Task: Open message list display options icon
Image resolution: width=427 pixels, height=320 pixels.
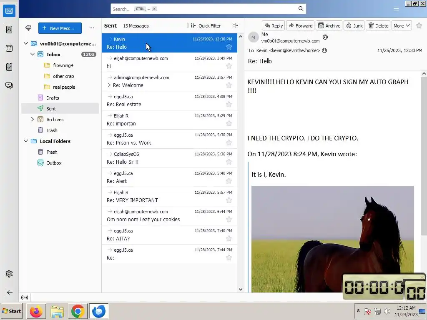Action: (235, 25)
